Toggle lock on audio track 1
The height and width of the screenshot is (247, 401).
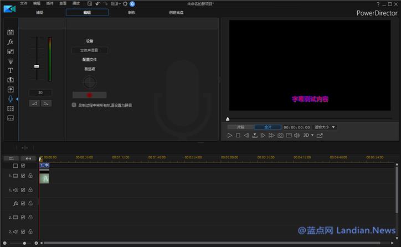point(30,190)
